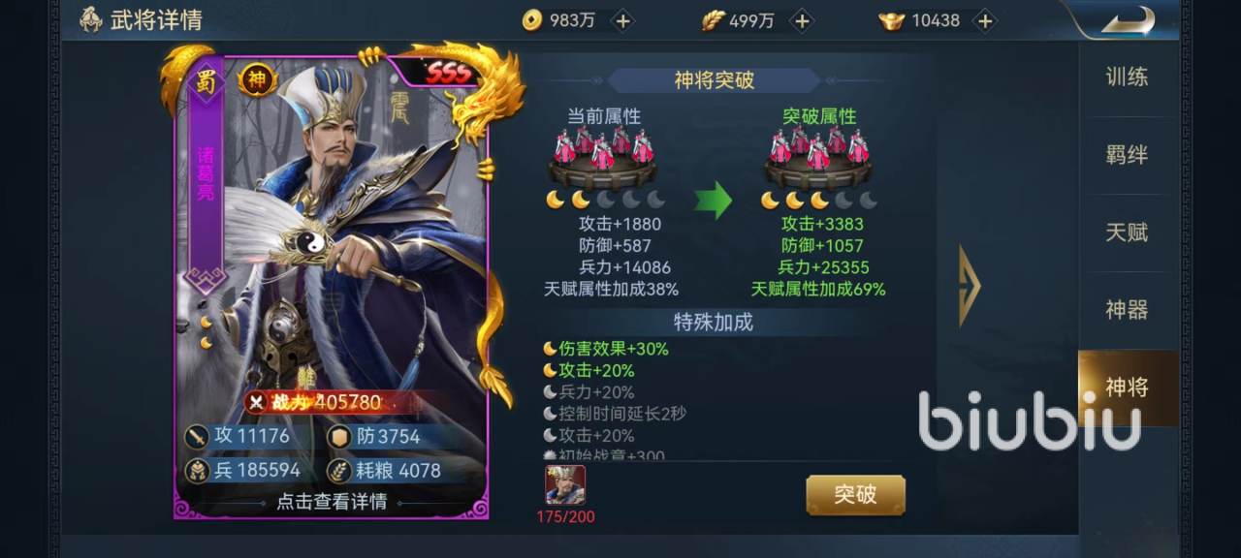Open the 训练 tab
Viewport: 1241px width, 558px height.
click(1128, 77)
